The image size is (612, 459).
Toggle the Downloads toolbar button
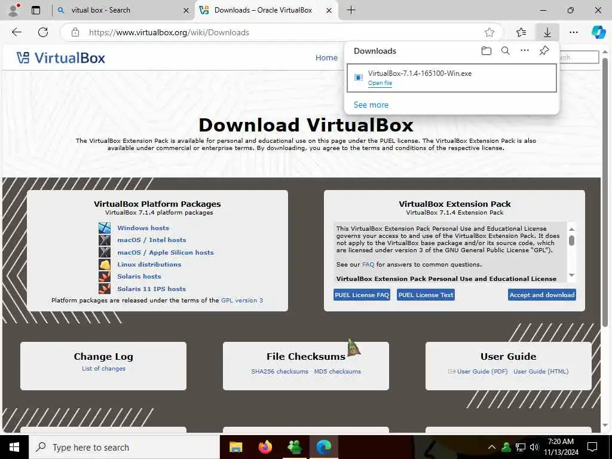[547, 32]
